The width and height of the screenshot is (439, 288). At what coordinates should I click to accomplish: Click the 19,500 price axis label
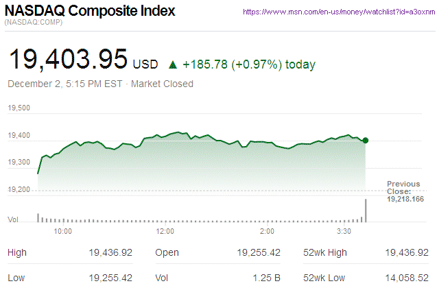(x=19, y=108)
